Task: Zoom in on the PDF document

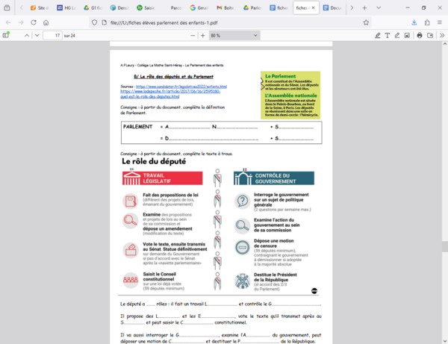Action: pyautogui.click(x=202, y=35)
